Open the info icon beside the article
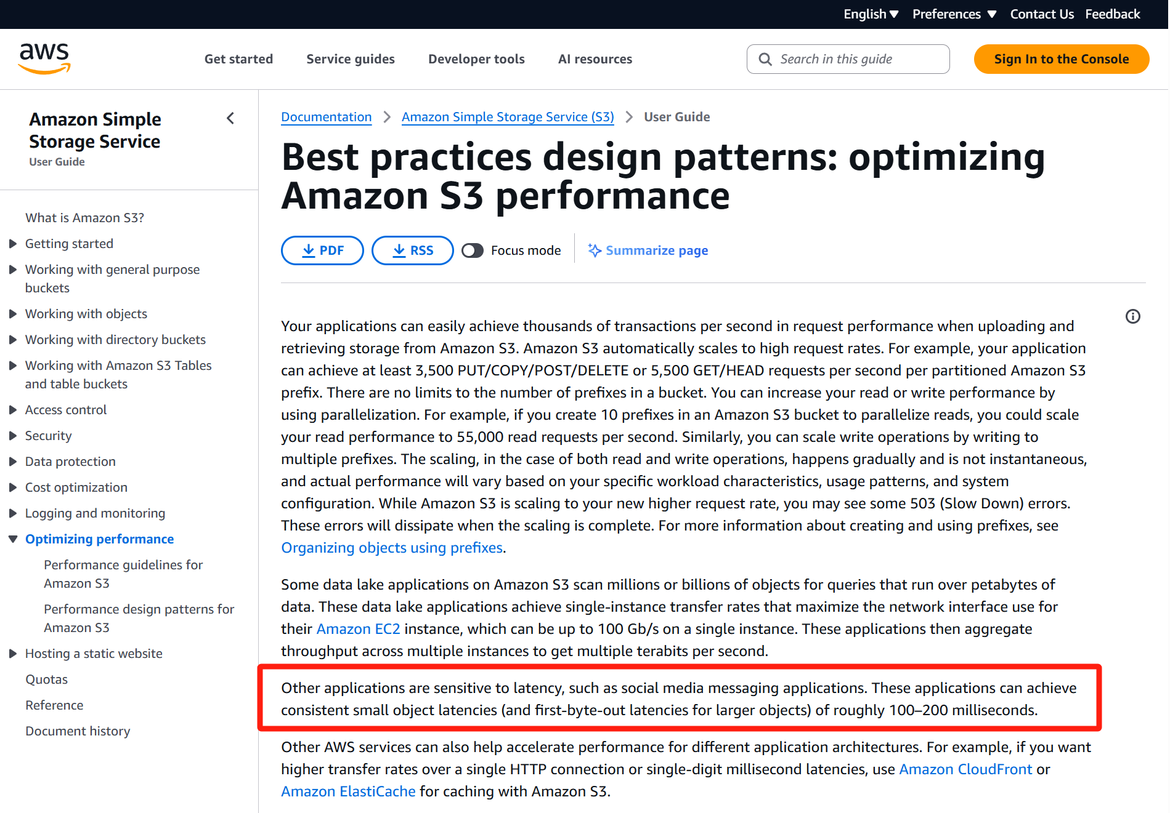This screenshot has height=813, width=1170. [x=1132, y=316]
